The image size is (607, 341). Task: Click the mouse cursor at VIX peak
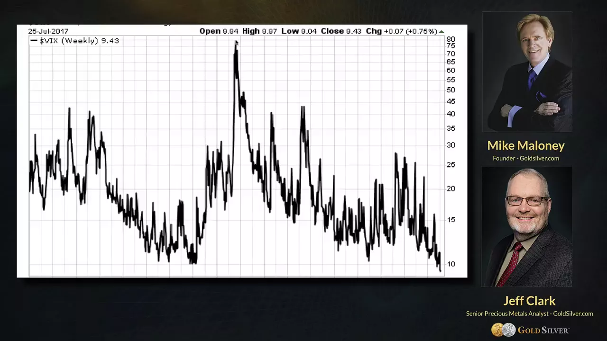[236, 43]
